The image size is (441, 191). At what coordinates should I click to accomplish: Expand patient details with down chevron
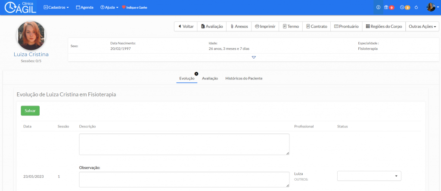pos(254,57)
